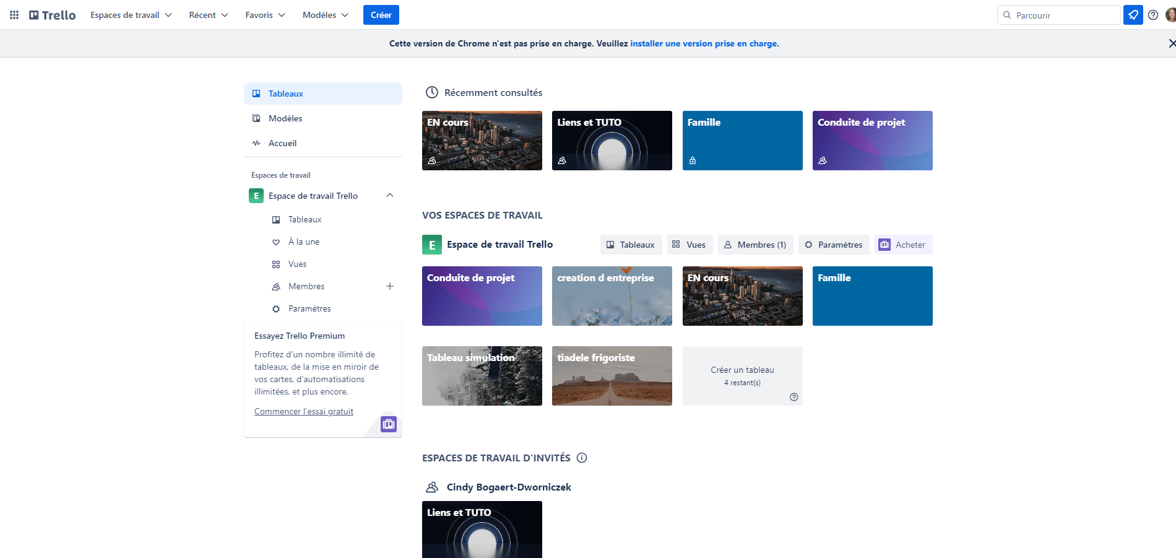
Task: Open workspace board EN cours
Action: point(743,296)
